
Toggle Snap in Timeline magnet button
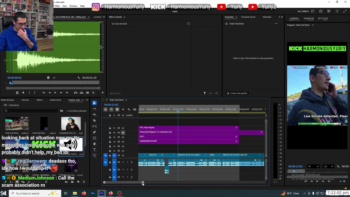click(x=111, y=109)
